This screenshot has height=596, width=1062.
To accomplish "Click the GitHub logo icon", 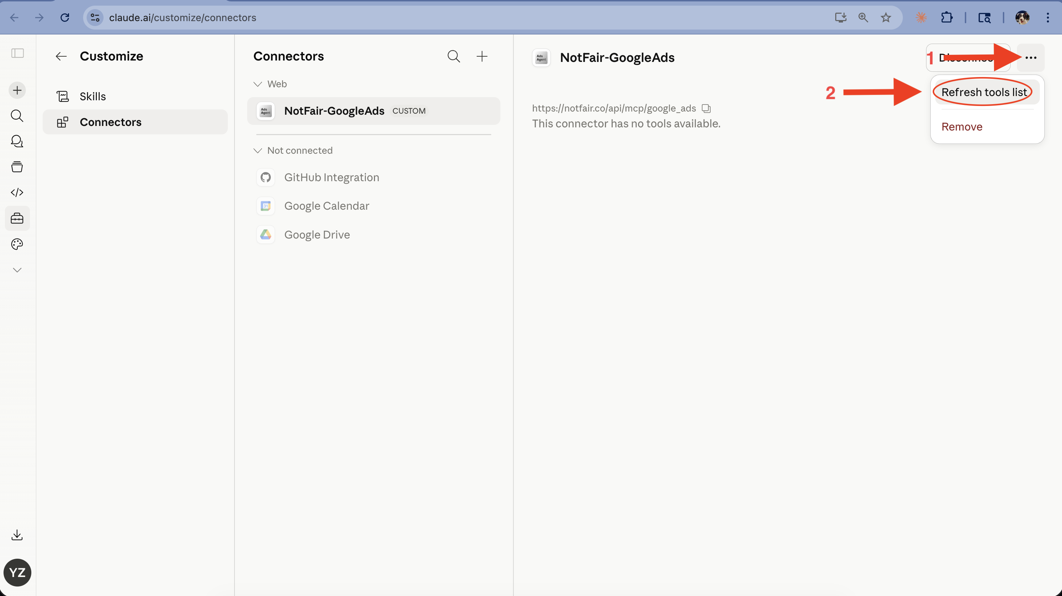I will pos(265,178).
